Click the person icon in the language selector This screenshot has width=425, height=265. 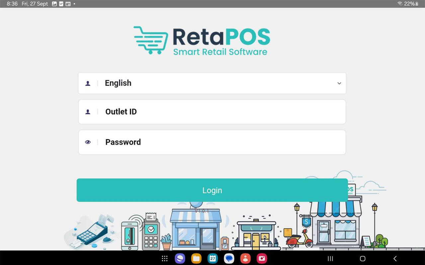tap(88, 83)
